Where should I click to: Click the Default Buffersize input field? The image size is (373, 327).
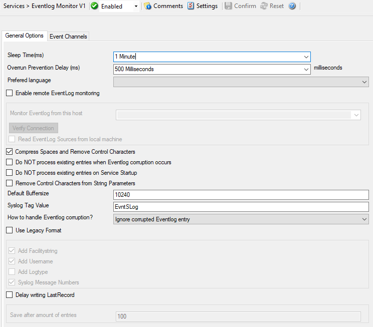(x=241, y=195)
